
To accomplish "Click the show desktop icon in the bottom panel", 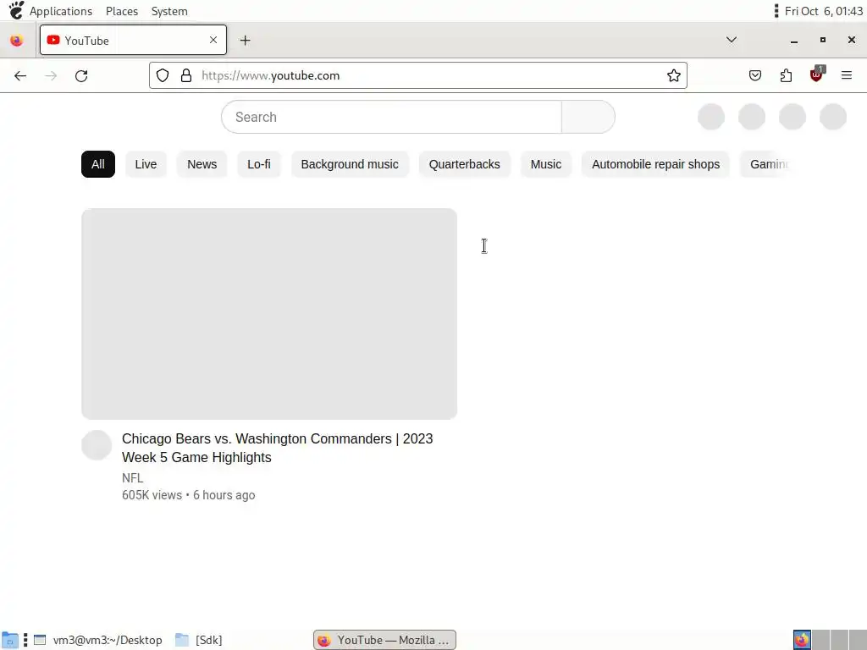I will (10, 640).
